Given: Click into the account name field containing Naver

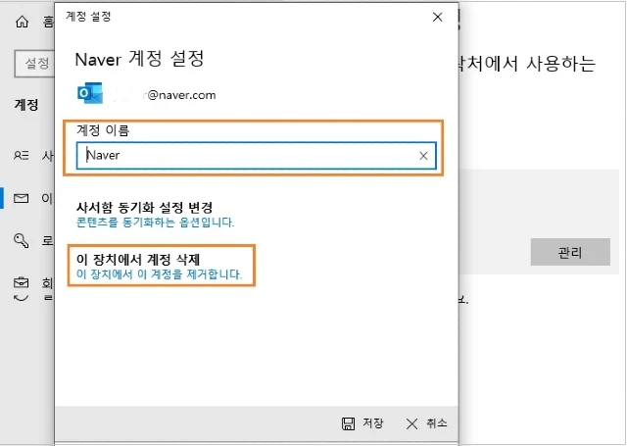Looking at the screenshot, I should [x=257, y=156].
